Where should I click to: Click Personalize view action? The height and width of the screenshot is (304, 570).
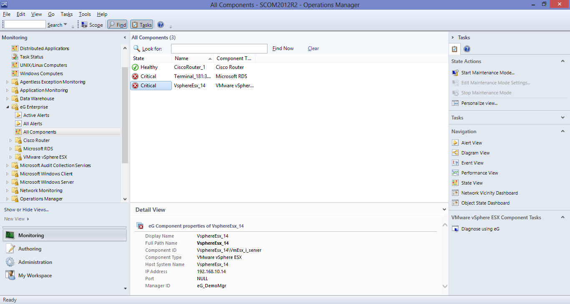[479, 103]
